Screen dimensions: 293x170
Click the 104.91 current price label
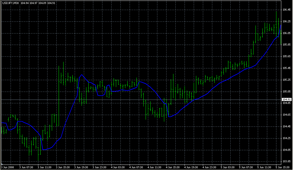pos(286,99)
